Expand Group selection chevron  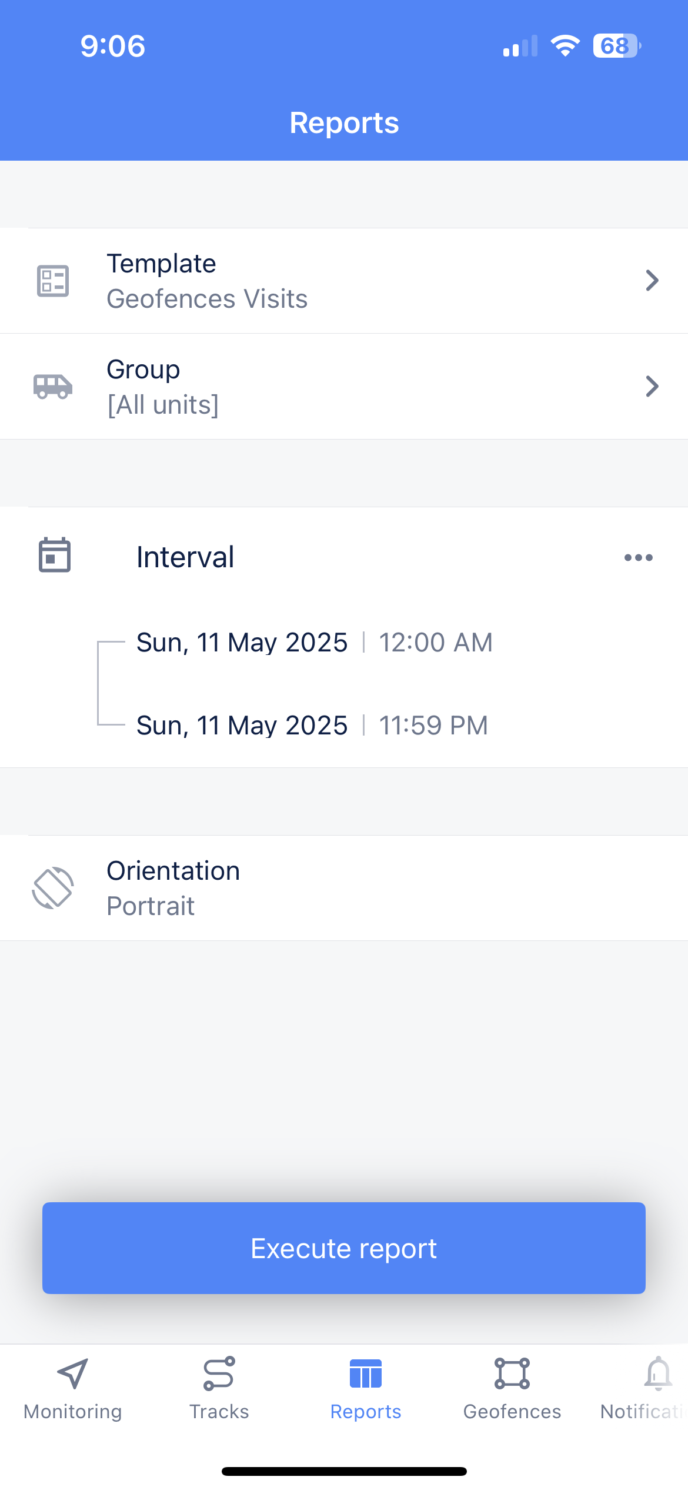pyautogui.click(x=652, y=387)
